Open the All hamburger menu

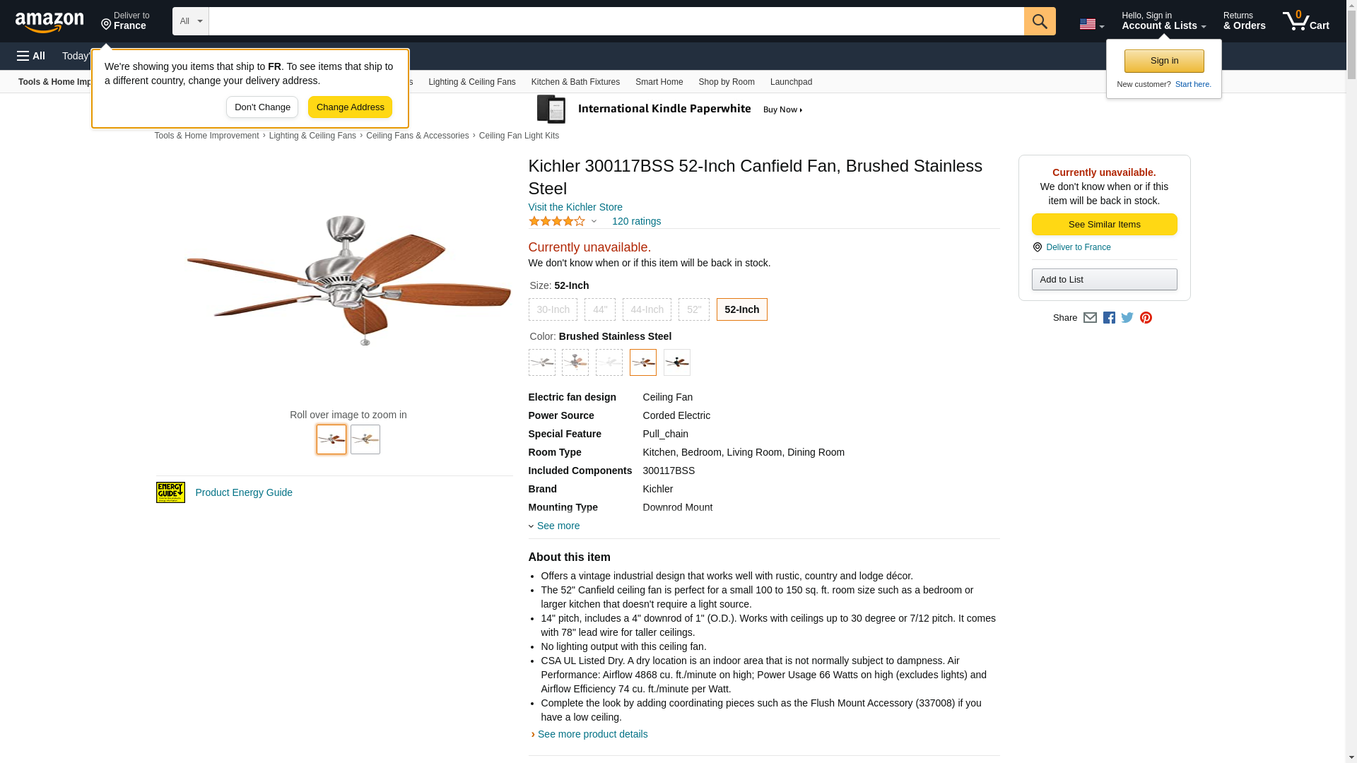(x=31, y=56)
